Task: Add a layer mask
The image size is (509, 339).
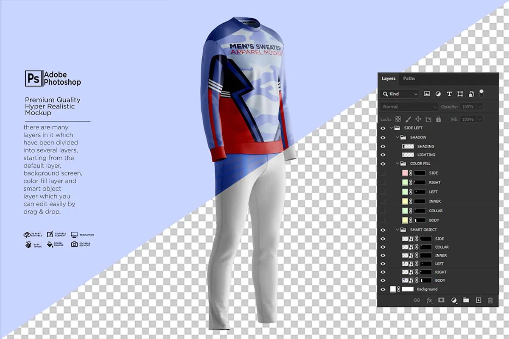Action: [441, 300]
